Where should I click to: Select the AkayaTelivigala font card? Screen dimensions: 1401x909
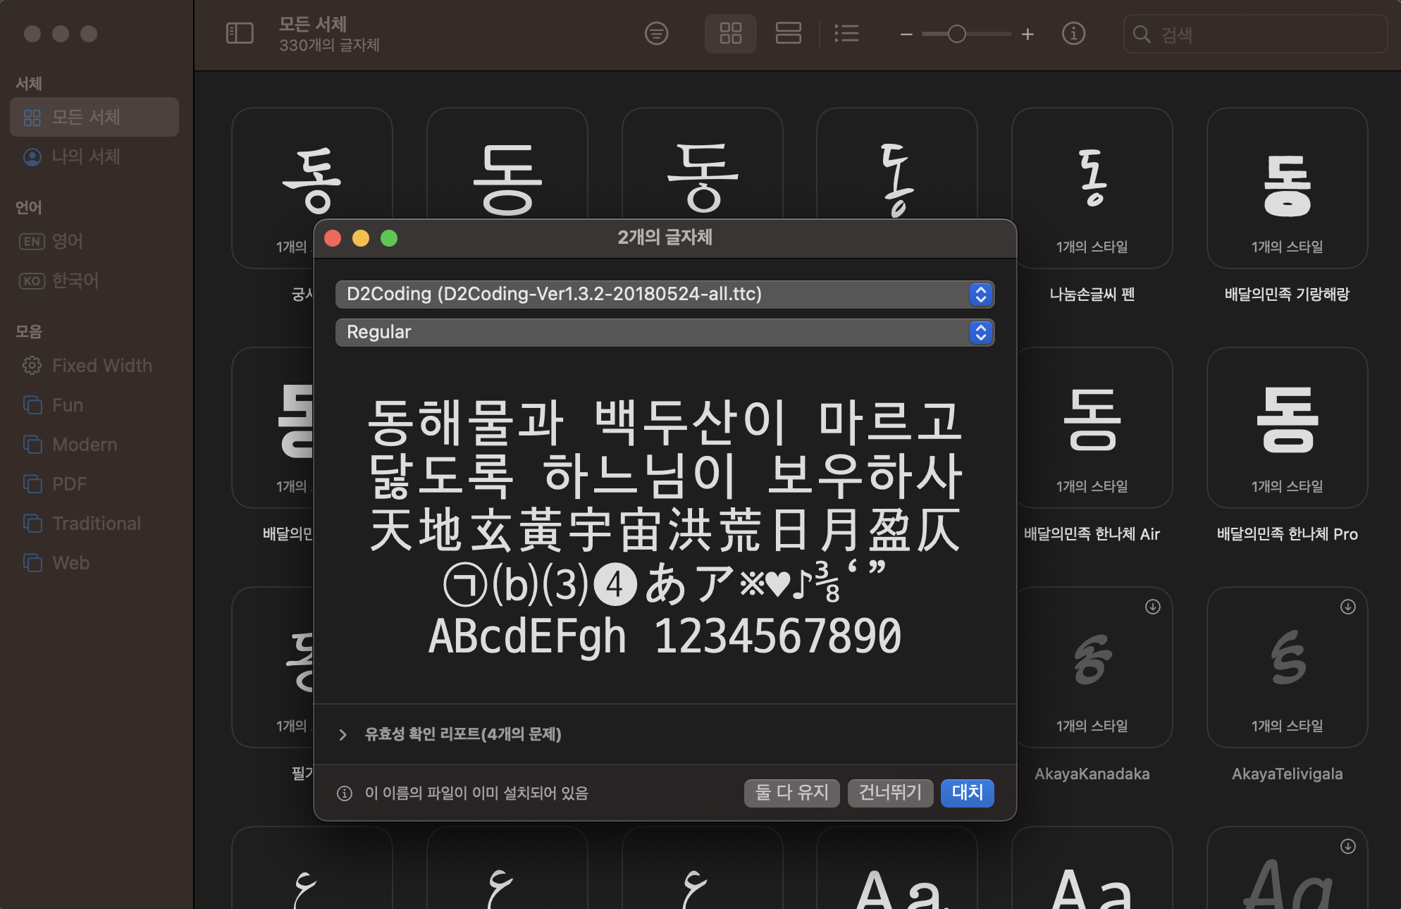click(1287, 667)
